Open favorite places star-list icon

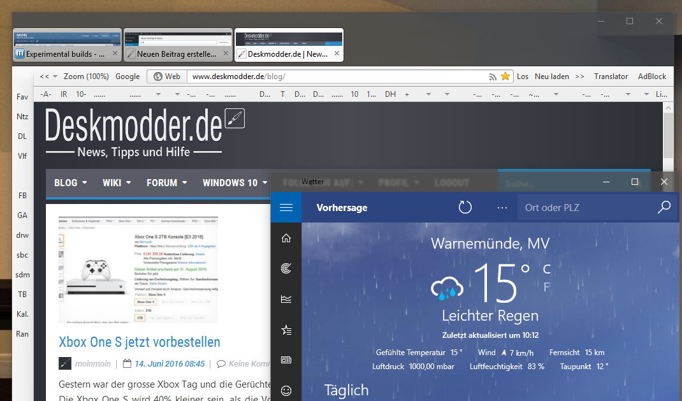286,330
